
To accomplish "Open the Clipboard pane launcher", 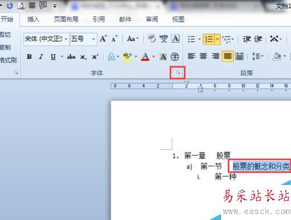I will pos(16,72).
